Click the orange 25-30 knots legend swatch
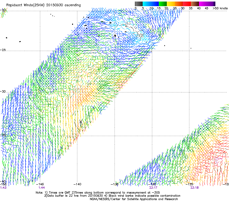This screenshot has width=229, height=201. point(179,4)
